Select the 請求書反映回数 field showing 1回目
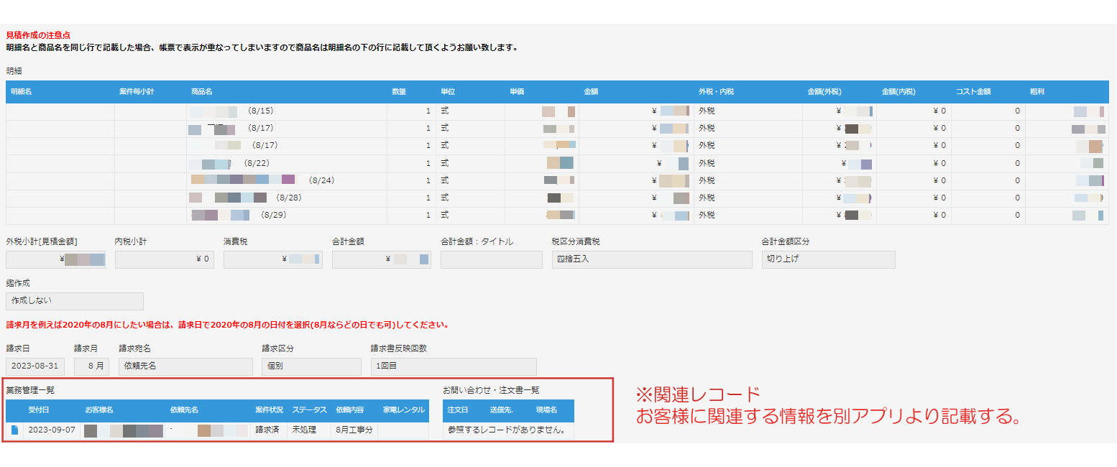This screenshot has width=1117, height=467. pyautogui.click(x=454, y=366)
